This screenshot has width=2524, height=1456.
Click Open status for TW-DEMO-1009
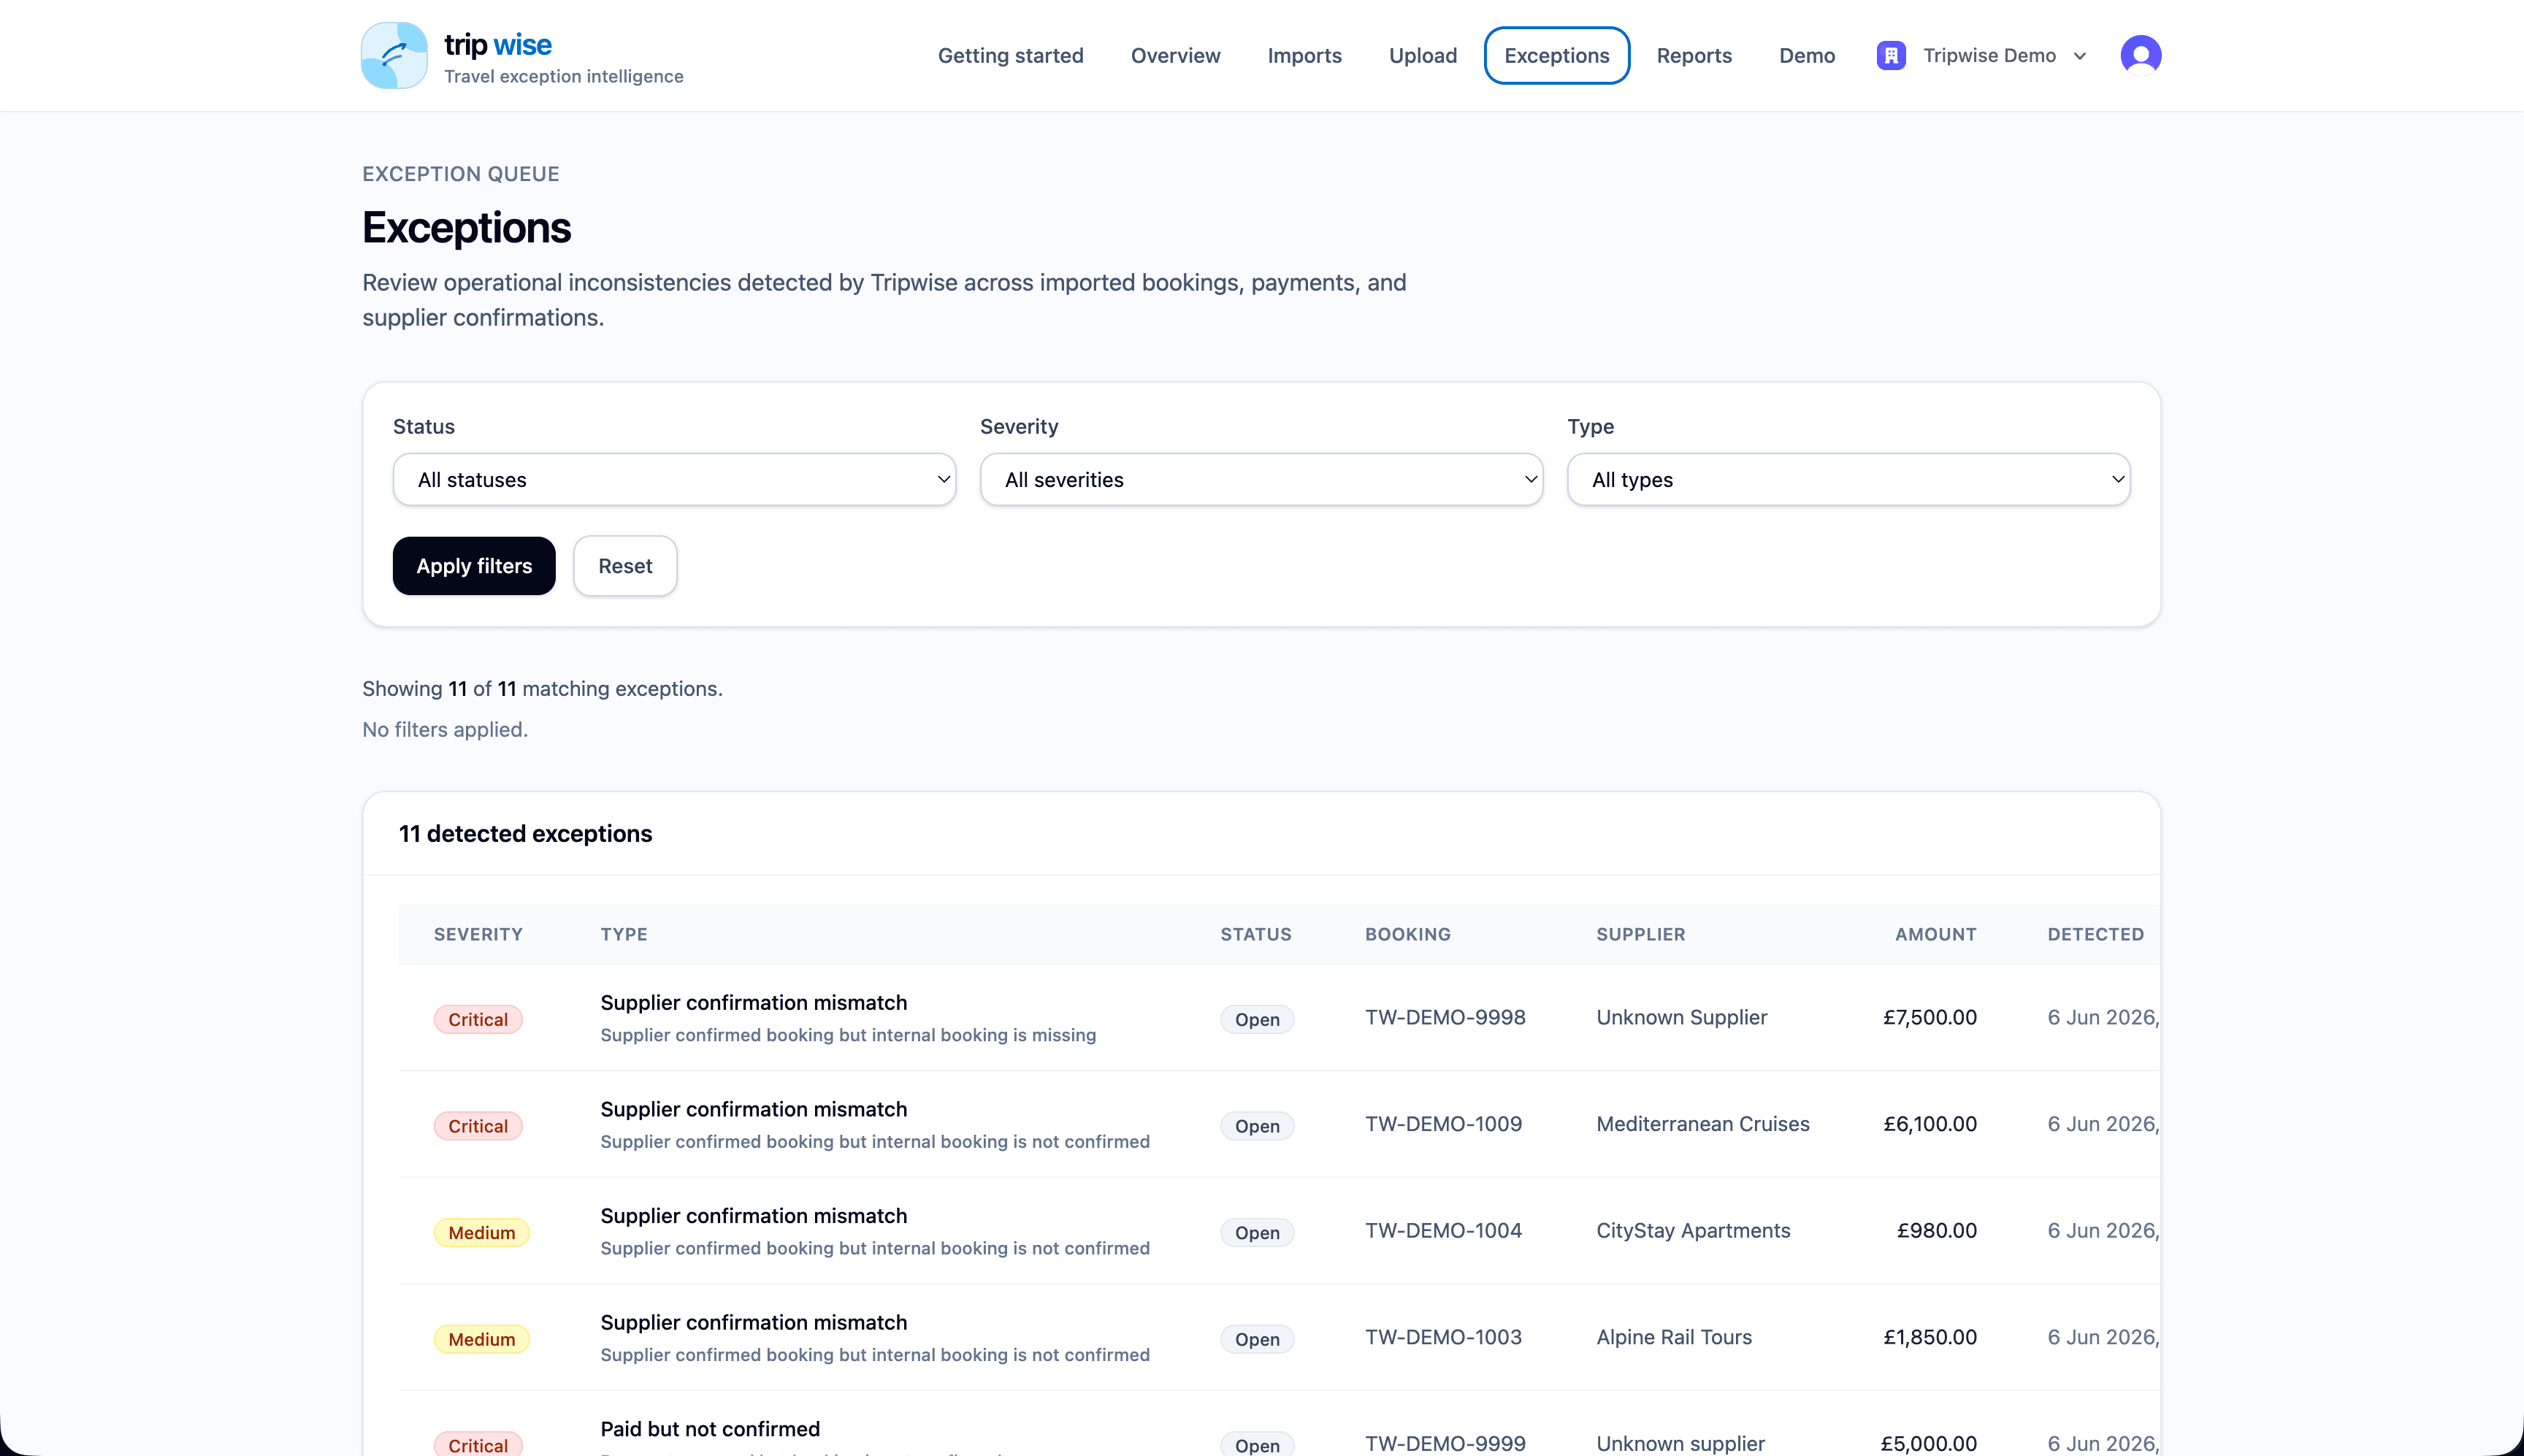click(1257, 1126)
